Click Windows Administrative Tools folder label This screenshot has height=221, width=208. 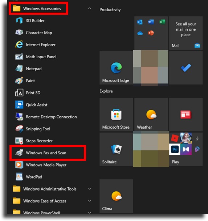[50, 189]
